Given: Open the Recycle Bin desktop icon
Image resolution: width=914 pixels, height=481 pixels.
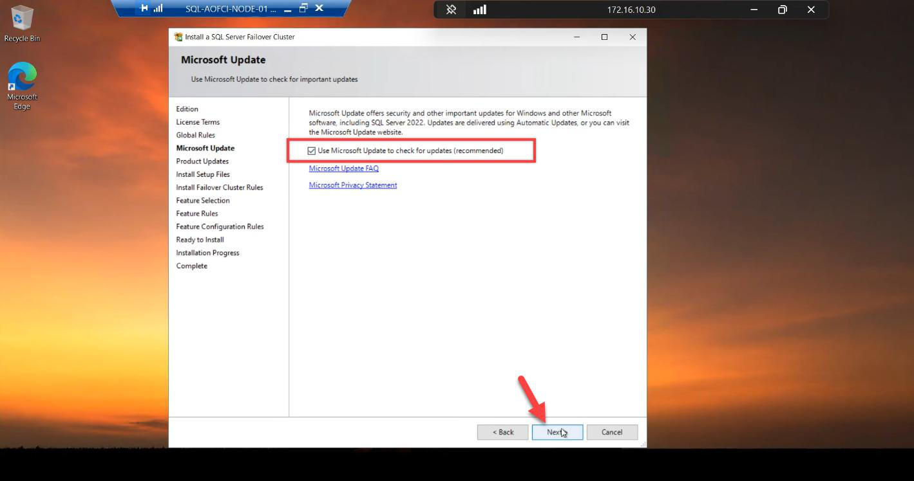Looking at the screenshot, I should pos(22,24).
